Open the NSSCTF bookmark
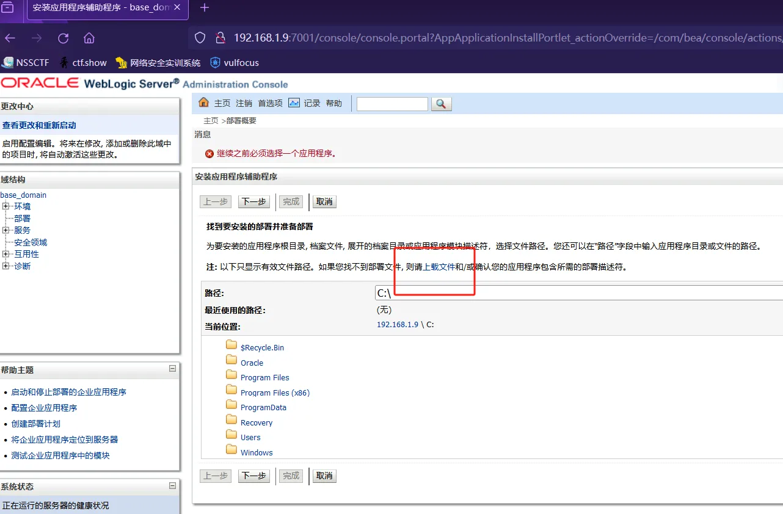783x514 pixels. click(x=26, y=62)
